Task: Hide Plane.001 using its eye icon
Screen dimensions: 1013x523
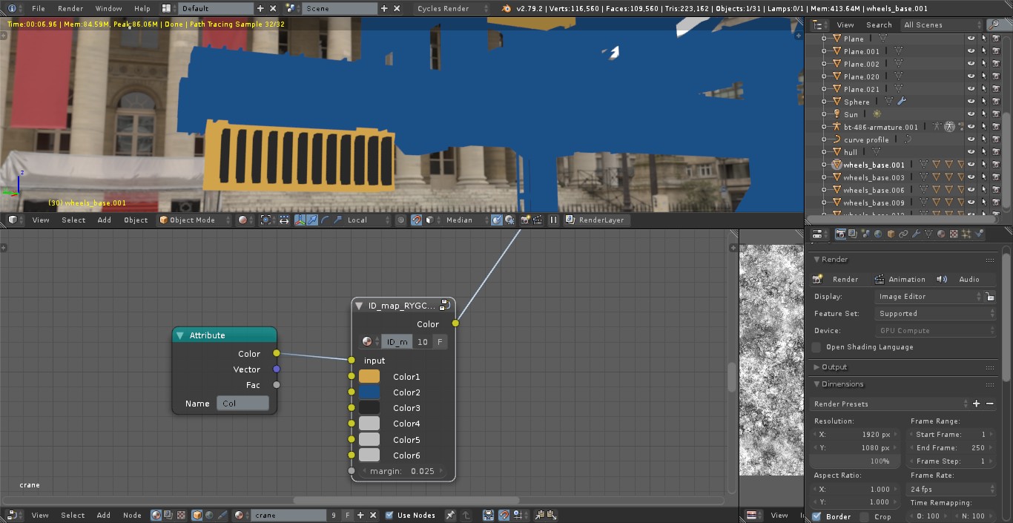Action: point(971,51)
